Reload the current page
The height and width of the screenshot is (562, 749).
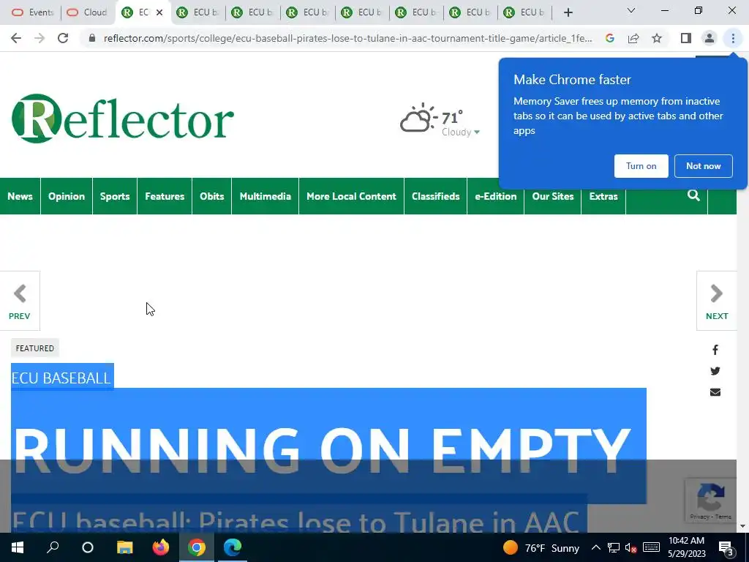click(63, 38)
